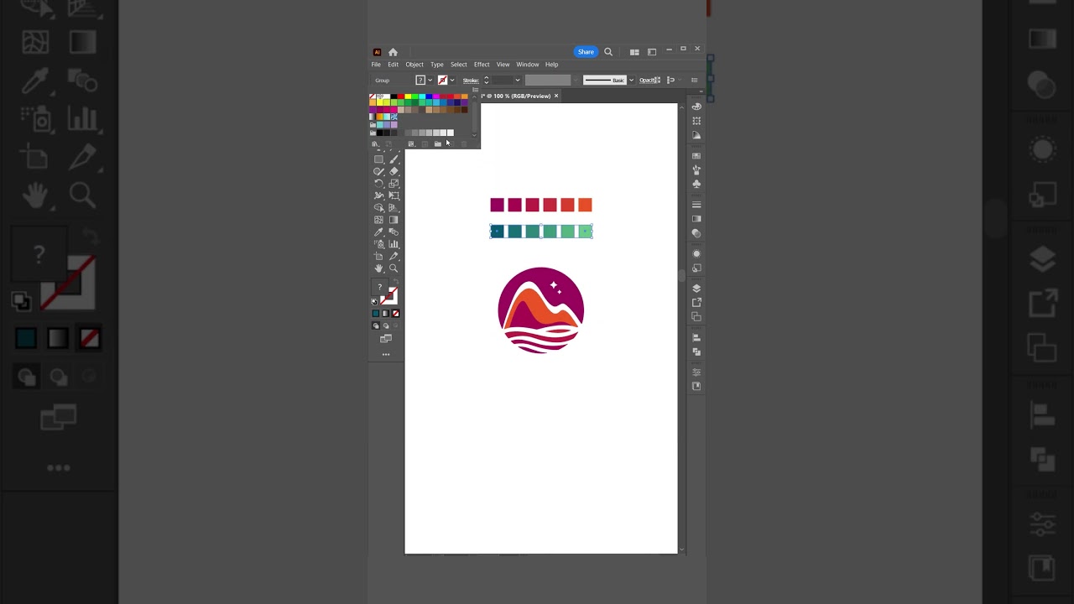Click the Opacity link in control bar
Viewport: 1074px width, 604px height.
(649, 81)
